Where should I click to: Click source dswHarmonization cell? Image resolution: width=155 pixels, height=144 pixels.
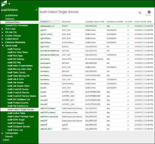pyautogui.click(x=70, y=112)
